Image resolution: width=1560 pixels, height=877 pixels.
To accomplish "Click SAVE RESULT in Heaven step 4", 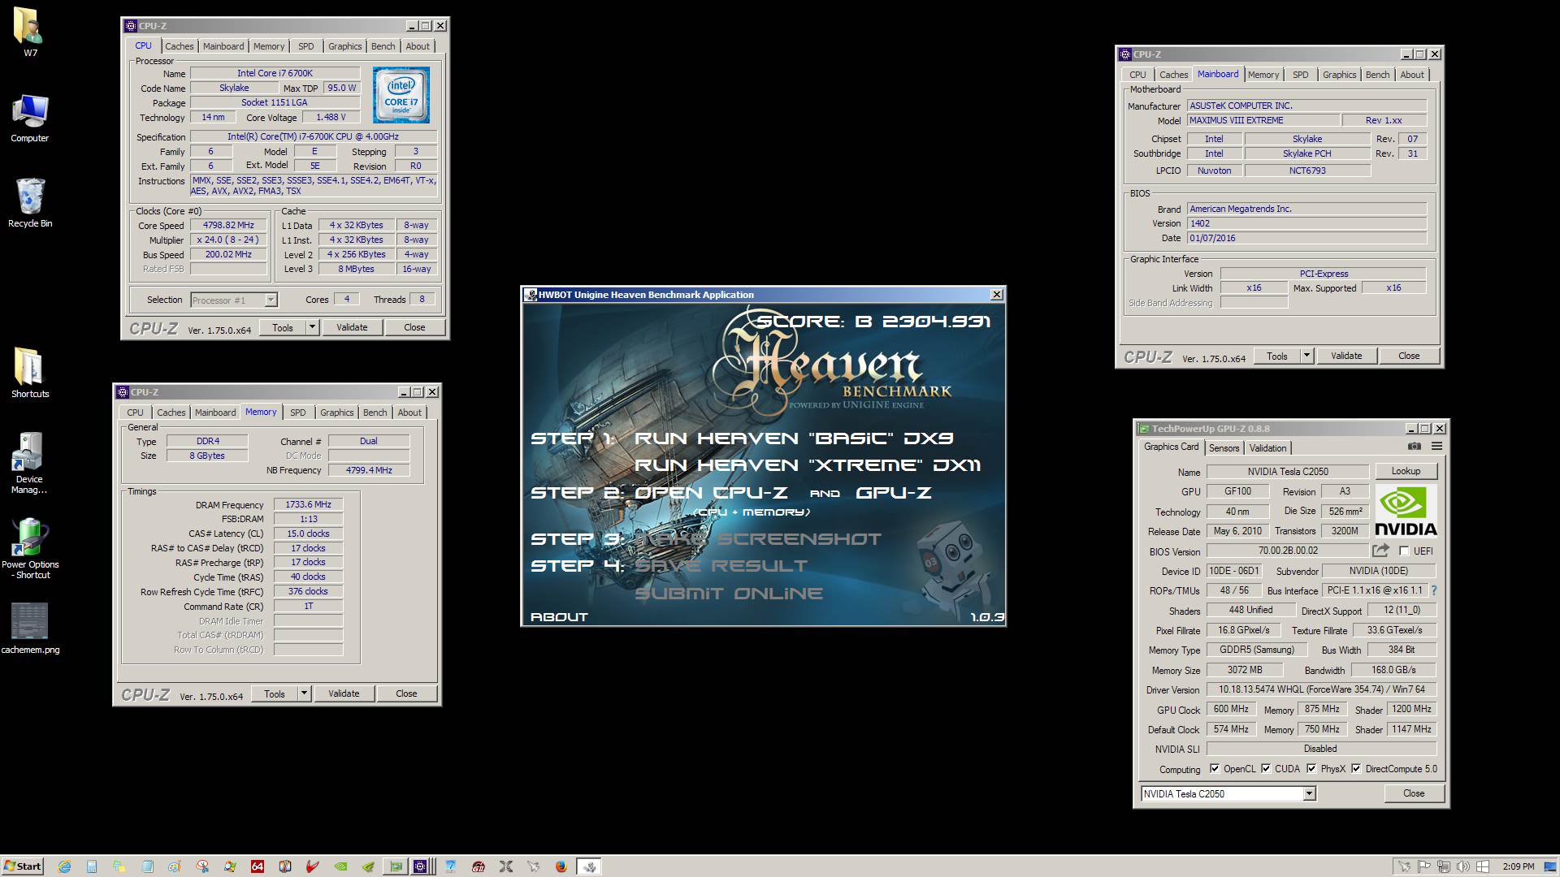I will [721, 566].
